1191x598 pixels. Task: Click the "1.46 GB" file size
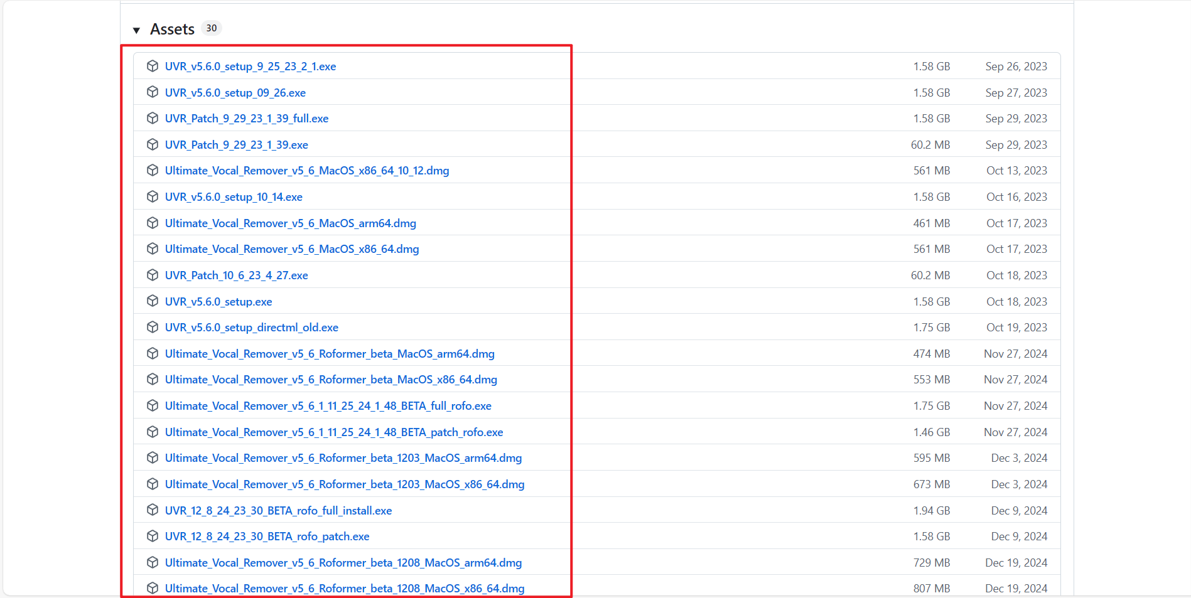pos(932,432)
